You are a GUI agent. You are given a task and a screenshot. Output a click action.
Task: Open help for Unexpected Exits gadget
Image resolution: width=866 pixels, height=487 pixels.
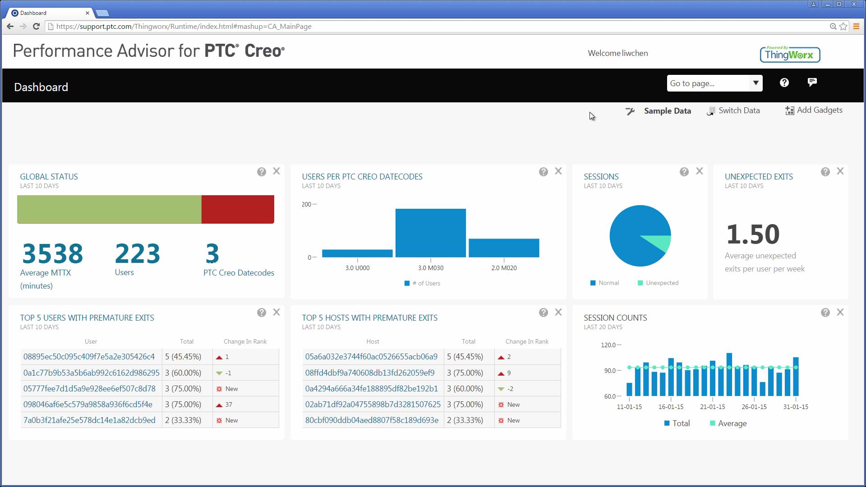tap(825, 172)
